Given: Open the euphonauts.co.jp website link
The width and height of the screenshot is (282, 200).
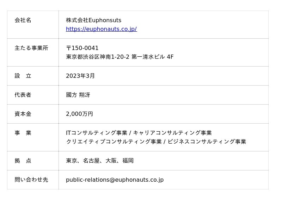Looking at the screenshot, I should tap(101, 29).
